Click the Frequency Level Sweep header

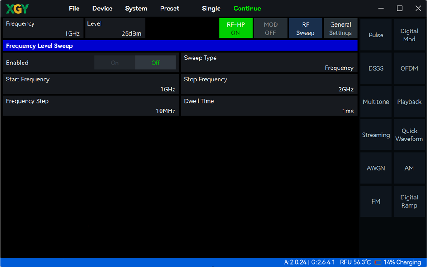180,45
